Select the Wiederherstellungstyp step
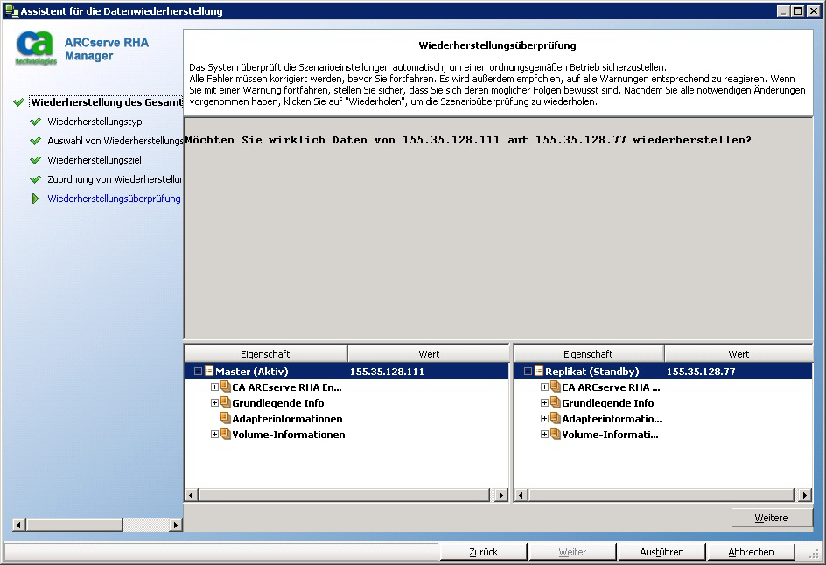Viewport: 826px width, 565px height. click(94, 122)
